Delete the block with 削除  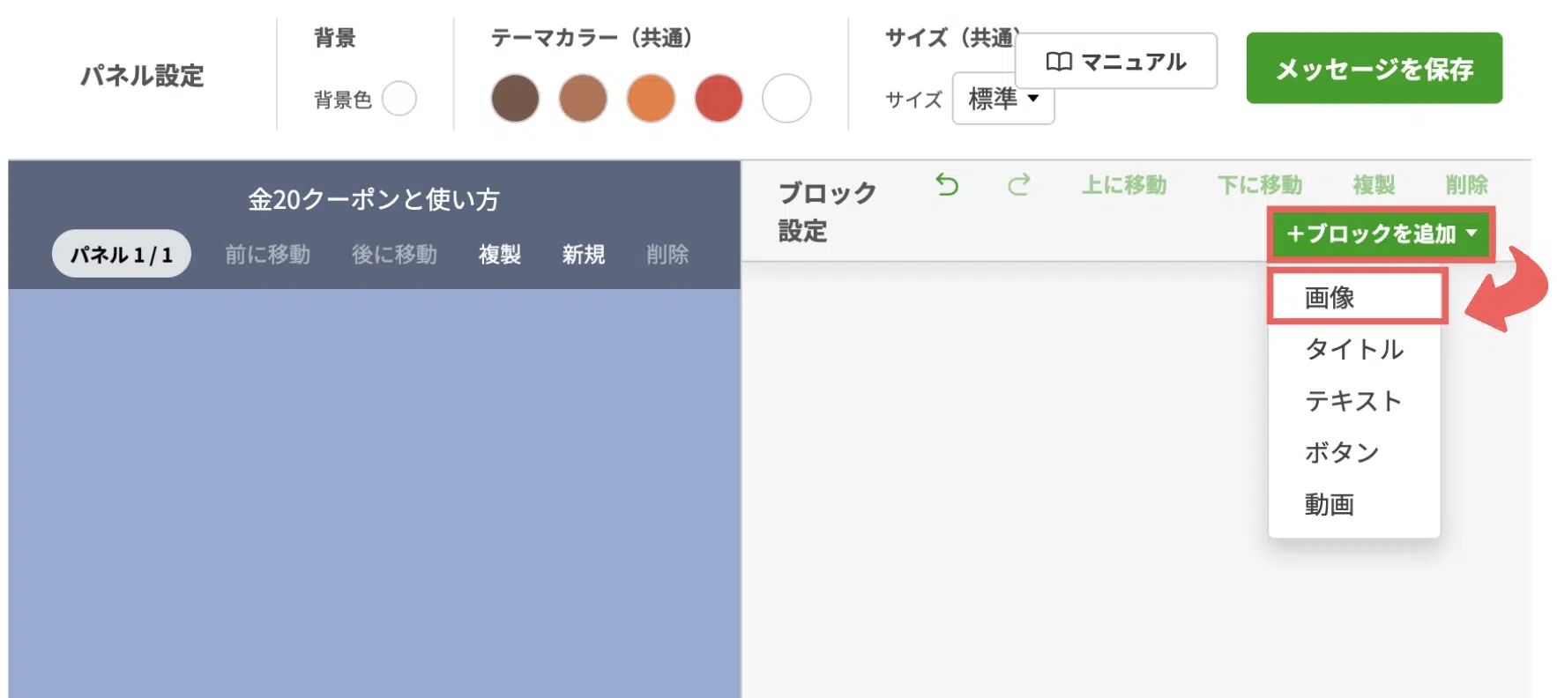[x=1466, y=185]
